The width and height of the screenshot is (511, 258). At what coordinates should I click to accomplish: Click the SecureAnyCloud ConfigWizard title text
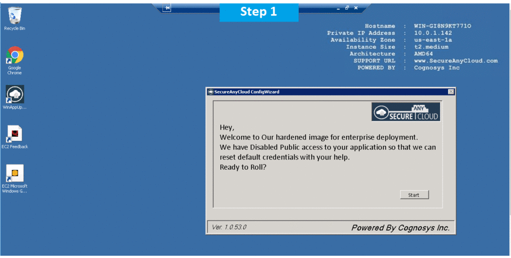pyautogui.click(x=247, y=92)
